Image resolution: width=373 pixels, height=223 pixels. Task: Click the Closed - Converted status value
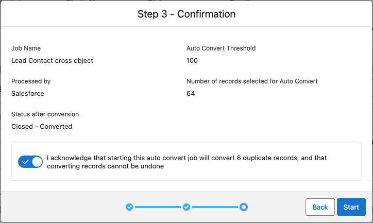[42, 127]
